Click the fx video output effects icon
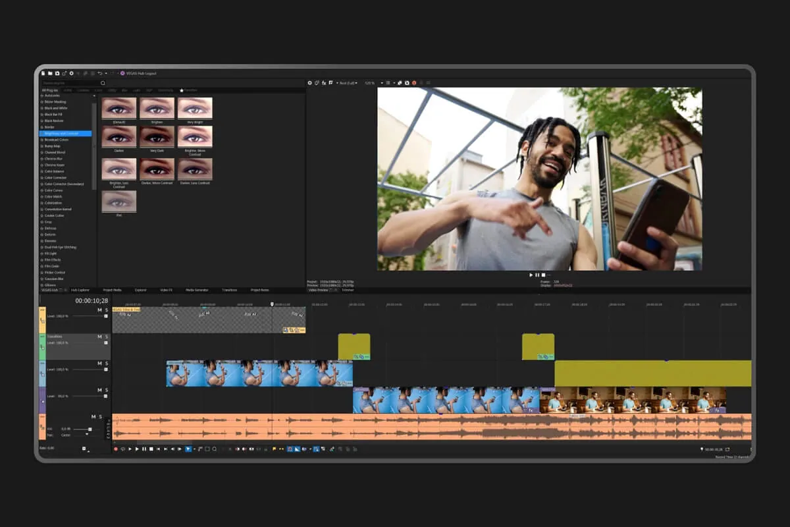 (x=324, y=83)
